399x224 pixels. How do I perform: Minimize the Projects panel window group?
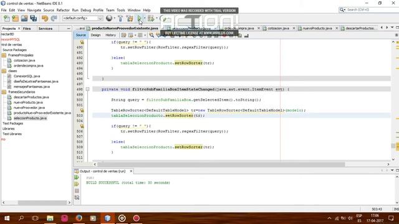tap(69, 29)
